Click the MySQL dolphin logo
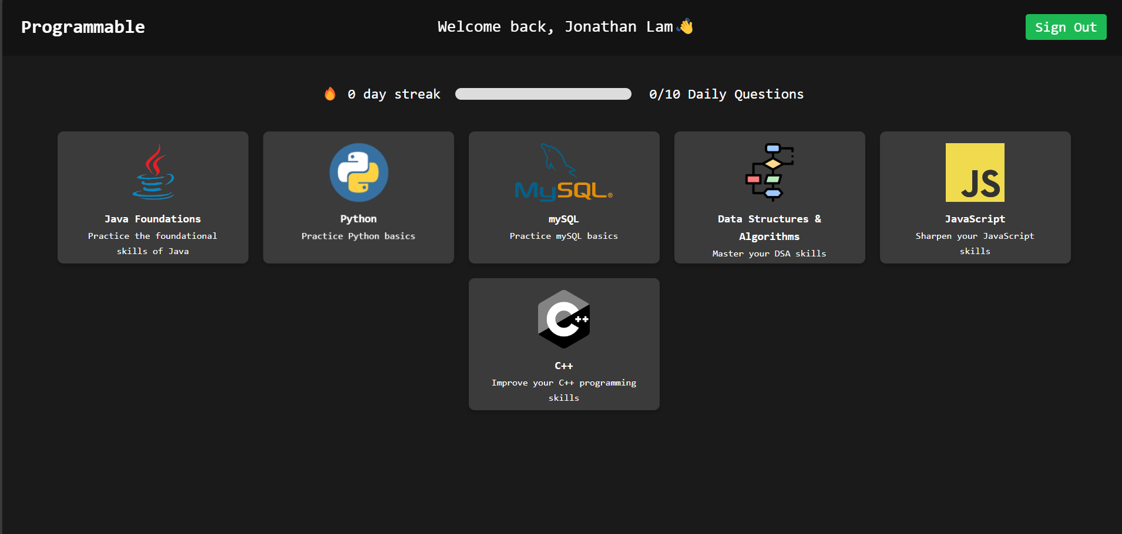This screenshot has width=1122, height=534. pos(564,173)
